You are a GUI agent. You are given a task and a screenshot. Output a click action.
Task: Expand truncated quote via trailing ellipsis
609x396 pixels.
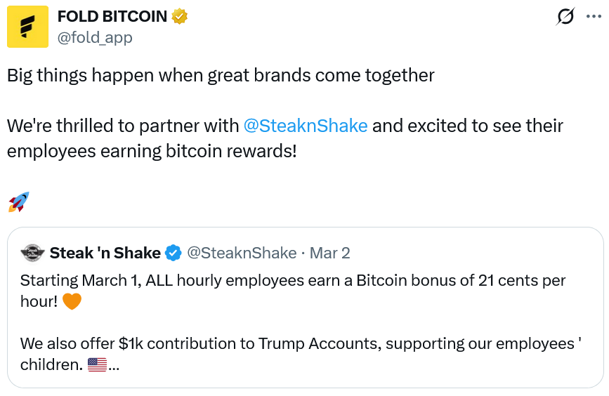click(x=114, y=367)
